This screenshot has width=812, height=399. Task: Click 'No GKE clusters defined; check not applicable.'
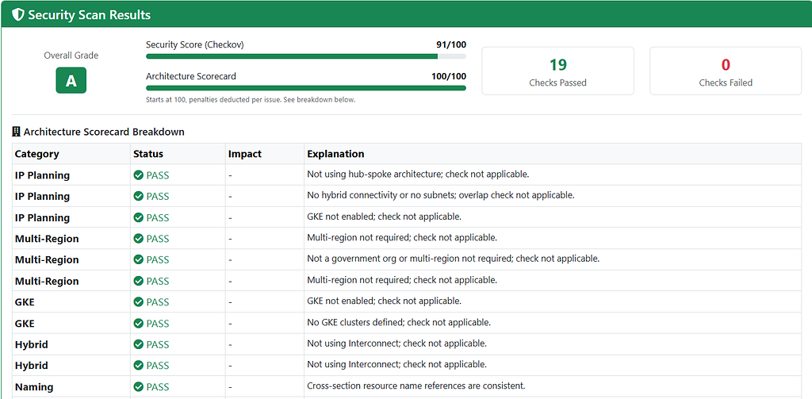[399, 322]
